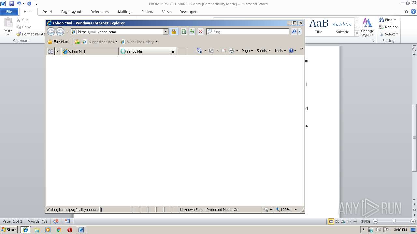Switch to the first Yahoo Mail tab
The width and height of the screenshot is (417, 234).
click(x=90, y=51)
